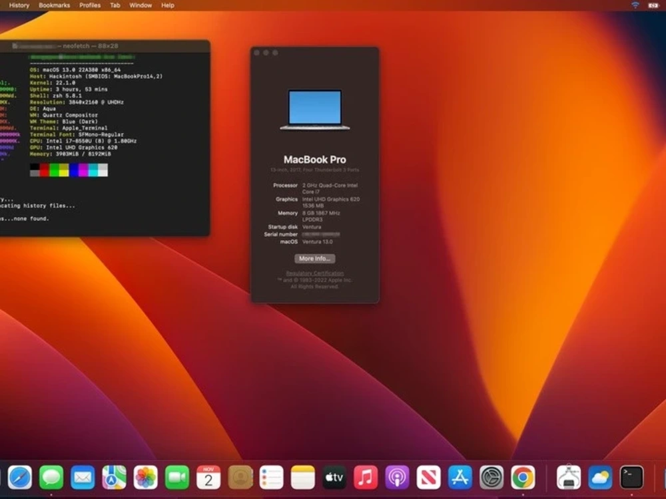The width and height of the screenshot is (666, 499).
Task: Open the History menu
Action: point(19,5)
